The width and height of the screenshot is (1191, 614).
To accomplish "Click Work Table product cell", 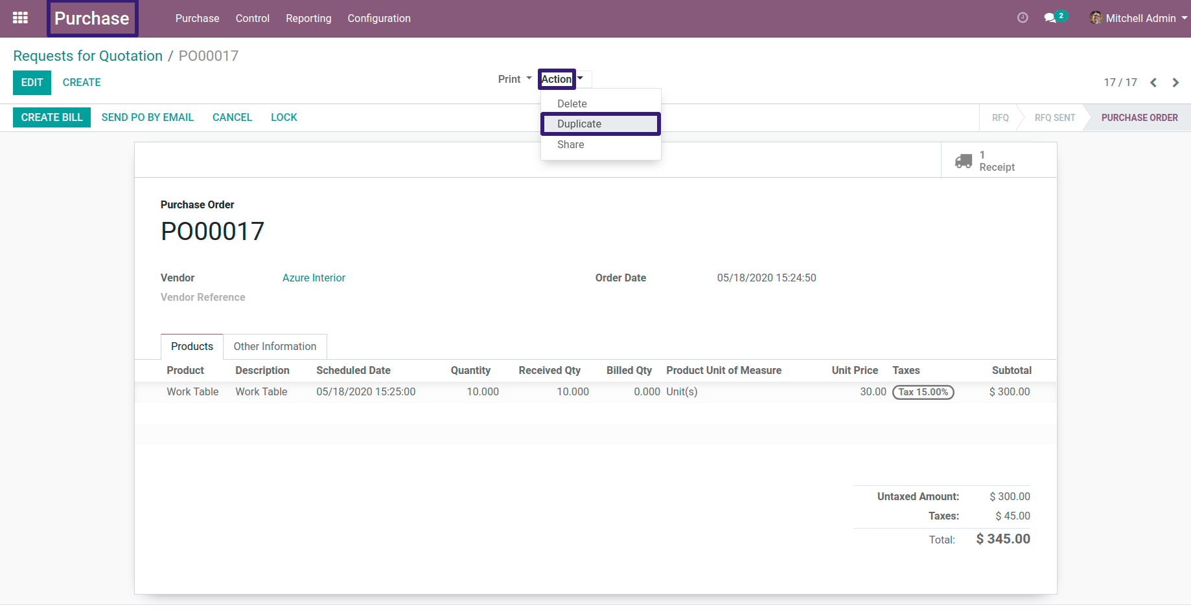I will 192,391.
